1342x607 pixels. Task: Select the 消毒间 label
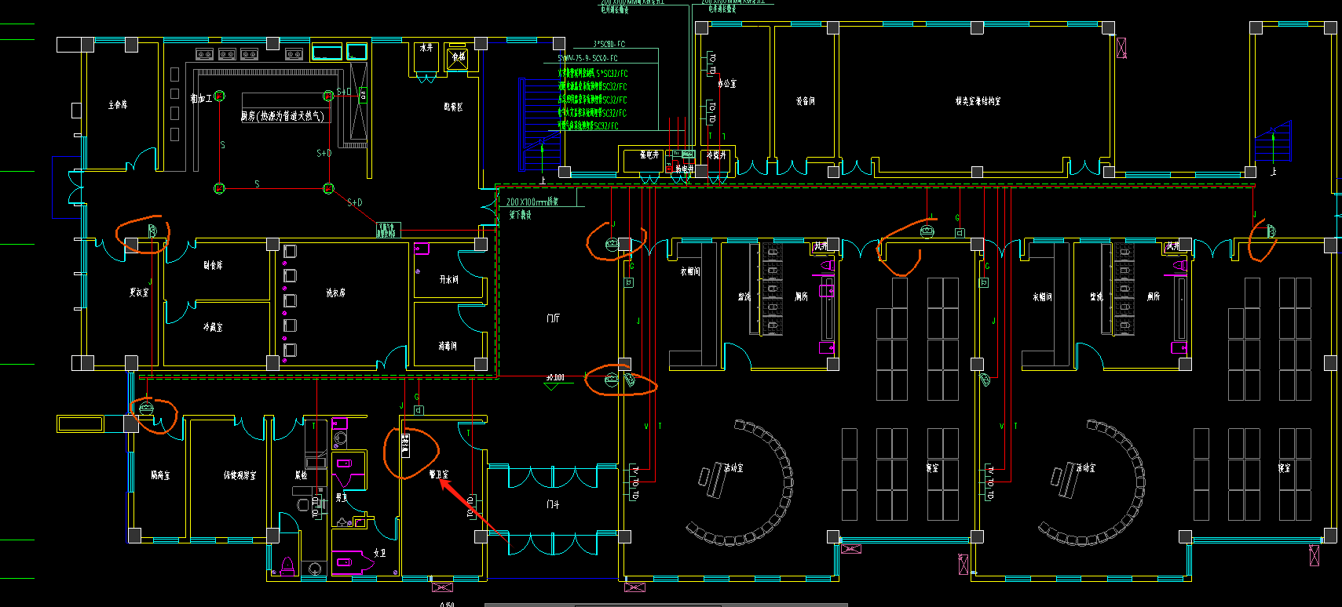click(448, 346)
